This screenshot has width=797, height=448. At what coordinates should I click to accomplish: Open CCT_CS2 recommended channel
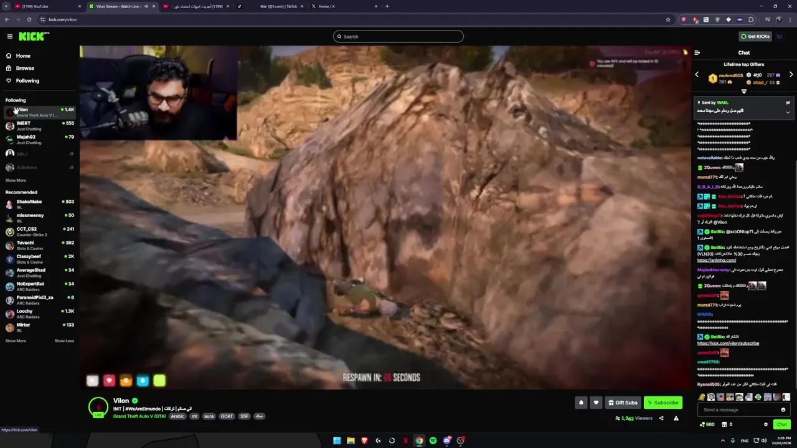40,231
